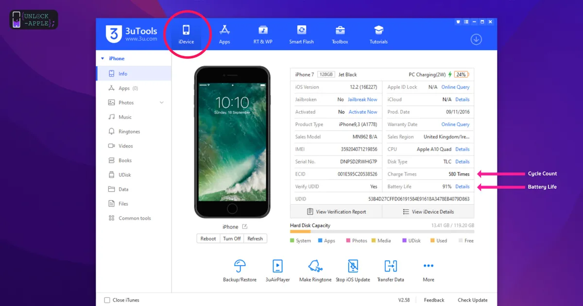The height and width of the screenshot is (306, 583).
Task: Click View Verification Report
Action: [336, 212]
